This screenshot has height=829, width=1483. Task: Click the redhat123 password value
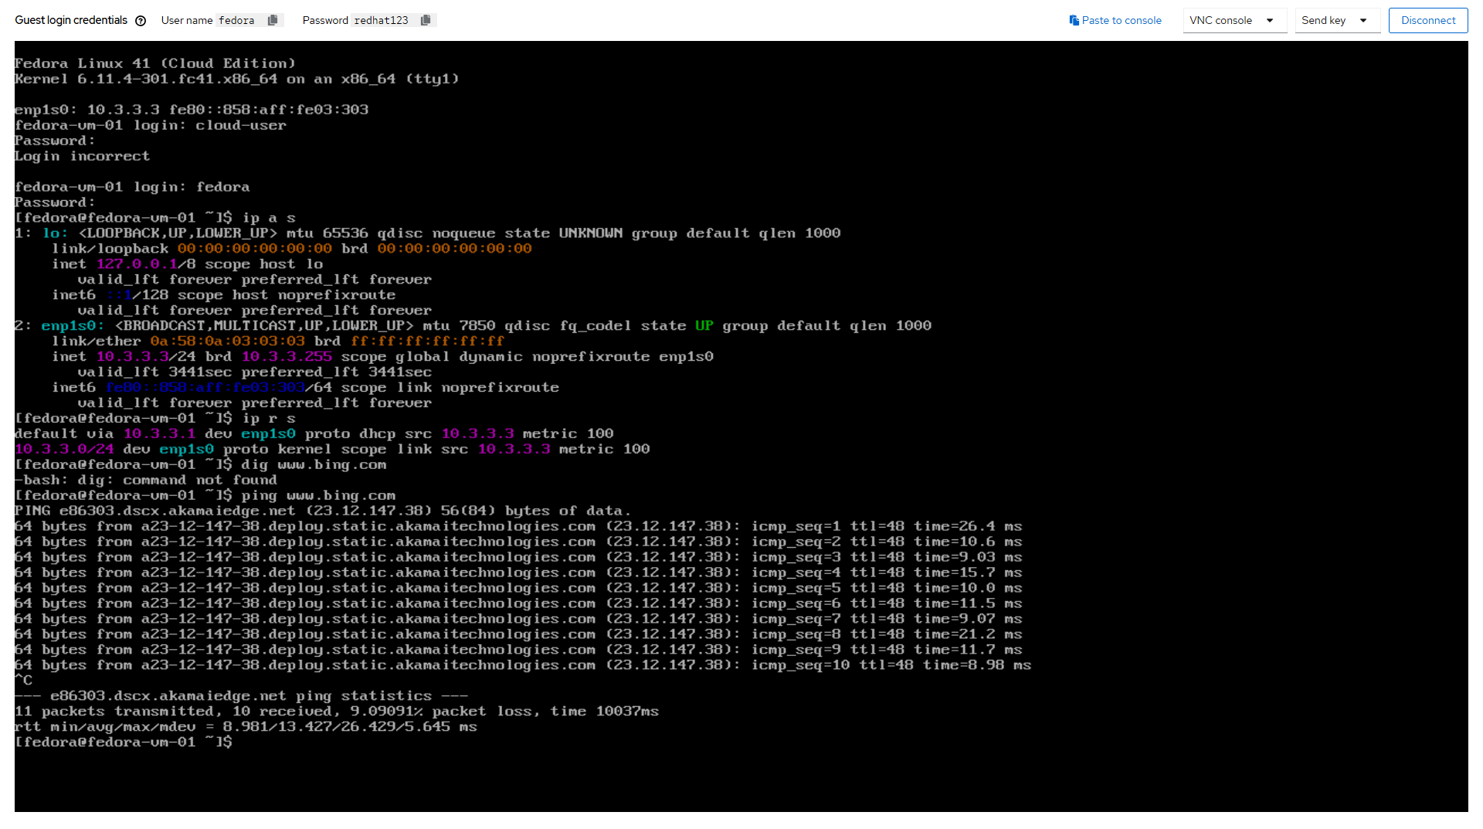[381, 21]
